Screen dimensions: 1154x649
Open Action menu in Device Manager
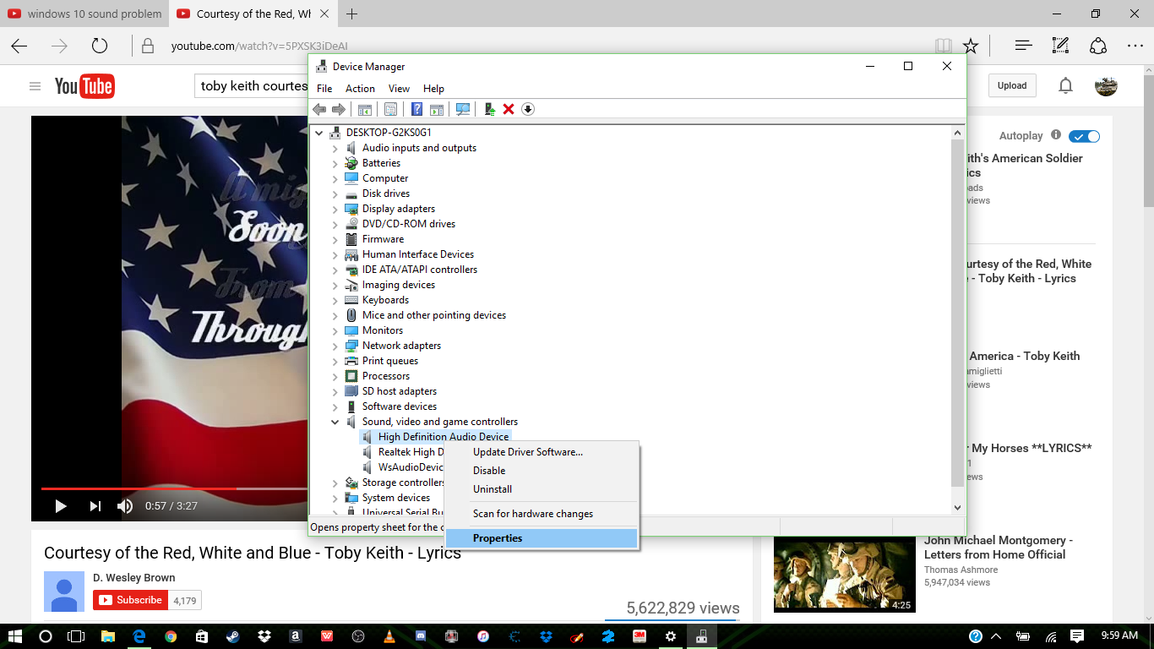[x=360, y=89]
